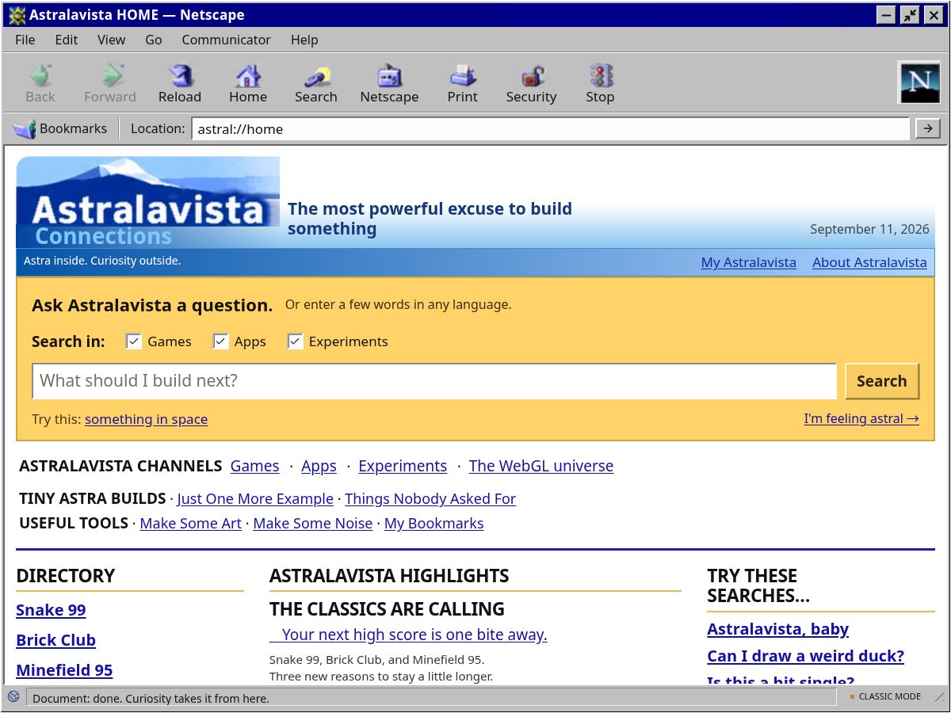Open the My Bookmarks link
This screenshot has width=951, height=713.
(x=434, y=524)
